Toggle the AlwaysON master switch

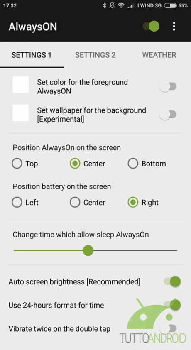[151, 26]
